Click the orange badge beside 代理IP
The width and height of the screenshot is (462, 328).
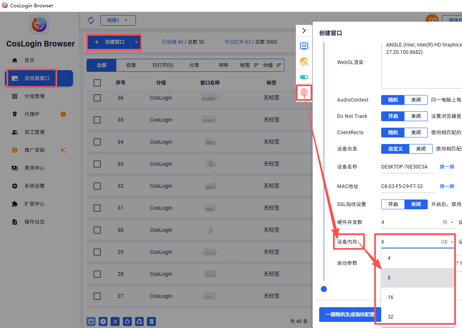[x=63, y=114]
